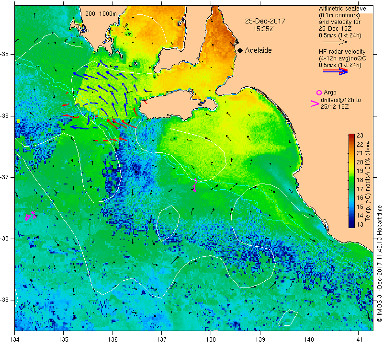Click the IMOS copyright timestamp text

[x=379, y=264]
